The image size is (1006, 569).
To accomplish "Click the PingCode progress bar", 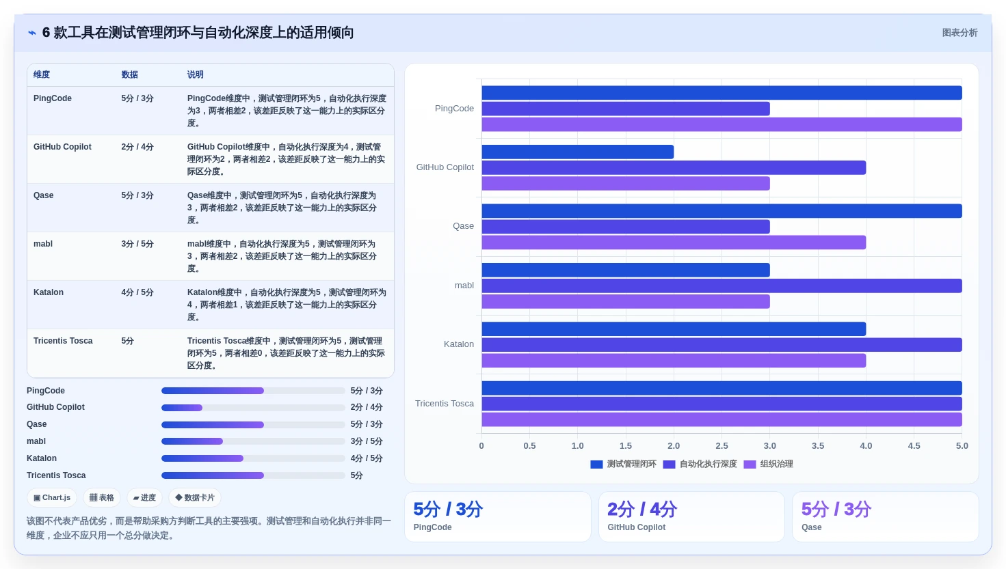I will point(253,391).
